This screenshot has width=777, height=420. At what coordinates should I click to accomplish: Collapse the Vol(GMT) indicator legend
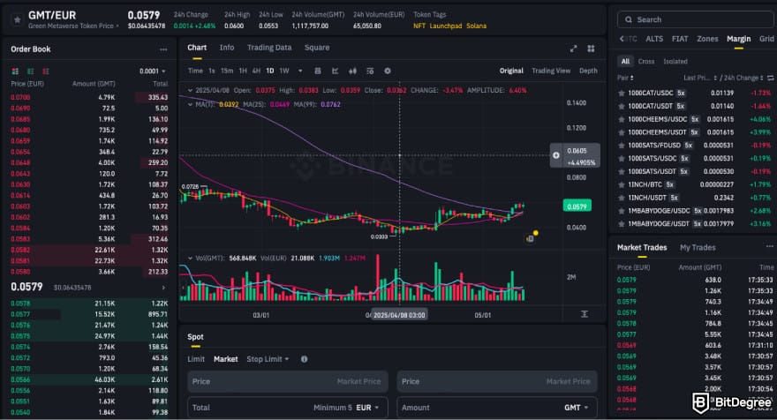(x=190, y=258)
